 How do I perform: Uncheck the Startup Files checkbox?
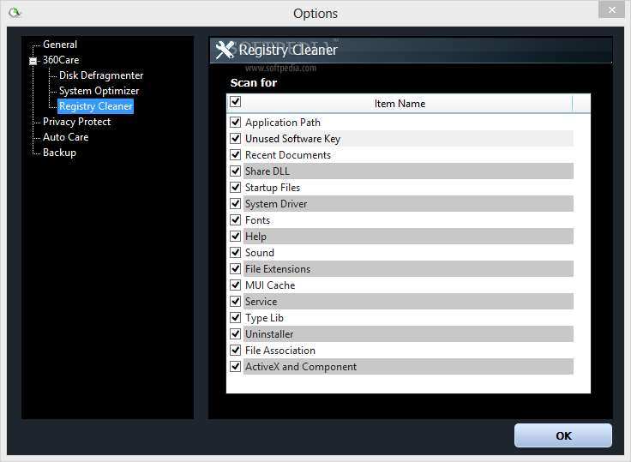pyautogui.click(x=236, y=187)
